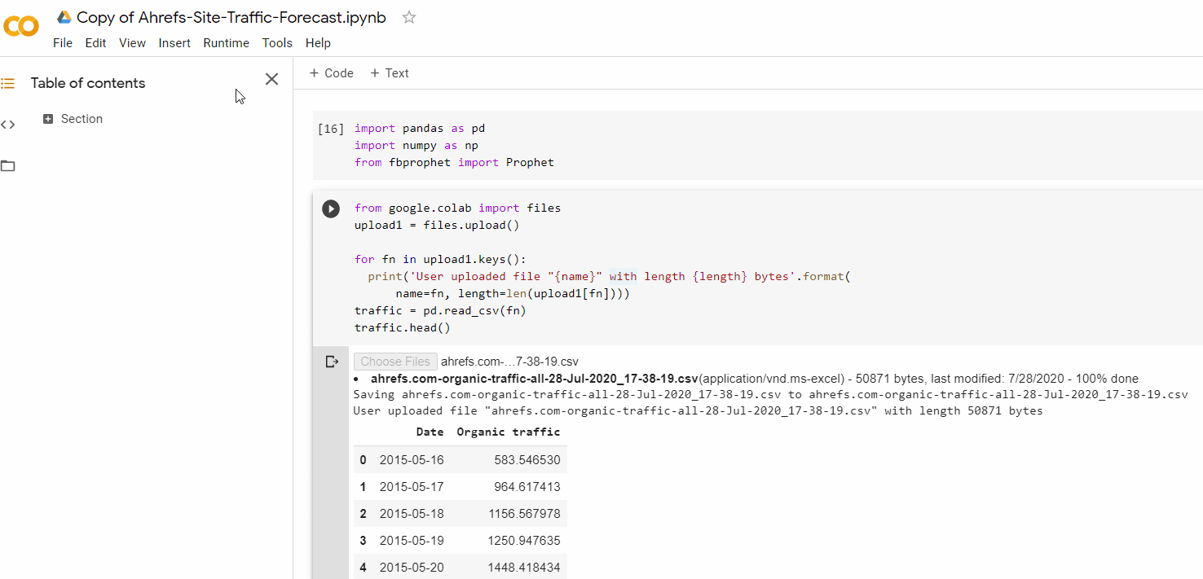Open the code snippets sidebar icon
The width and height of the screenshot is (1203, 579).
click(8, 125)
